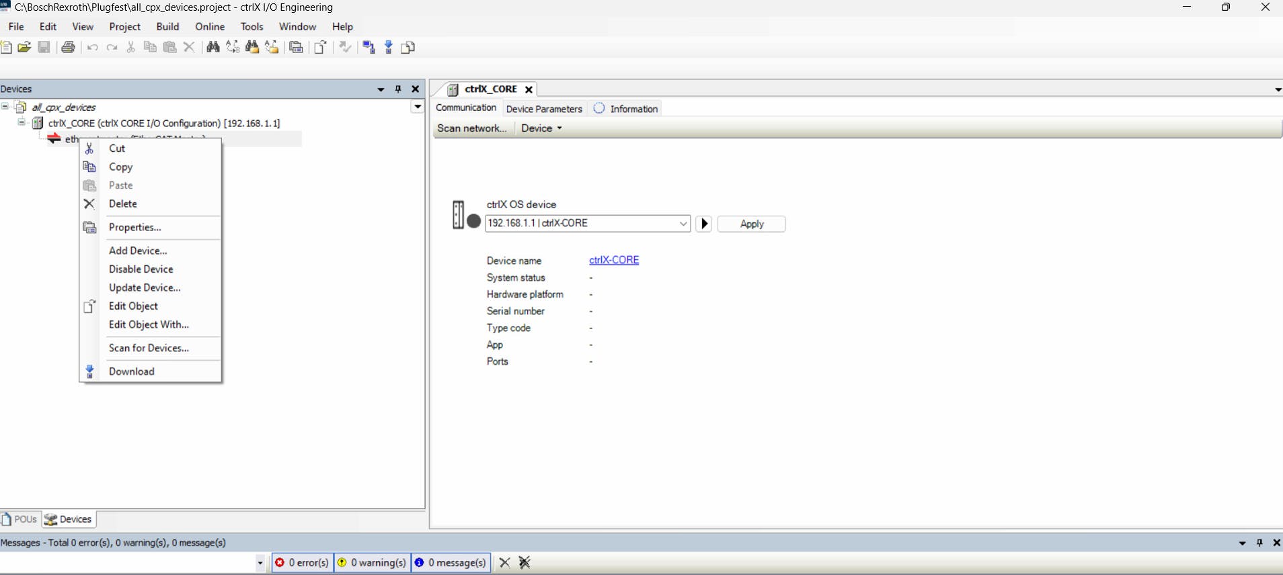Click the duplicate pages toolbar icon
The width and height of the screenshot is (1283, 575).
point(408,47)
